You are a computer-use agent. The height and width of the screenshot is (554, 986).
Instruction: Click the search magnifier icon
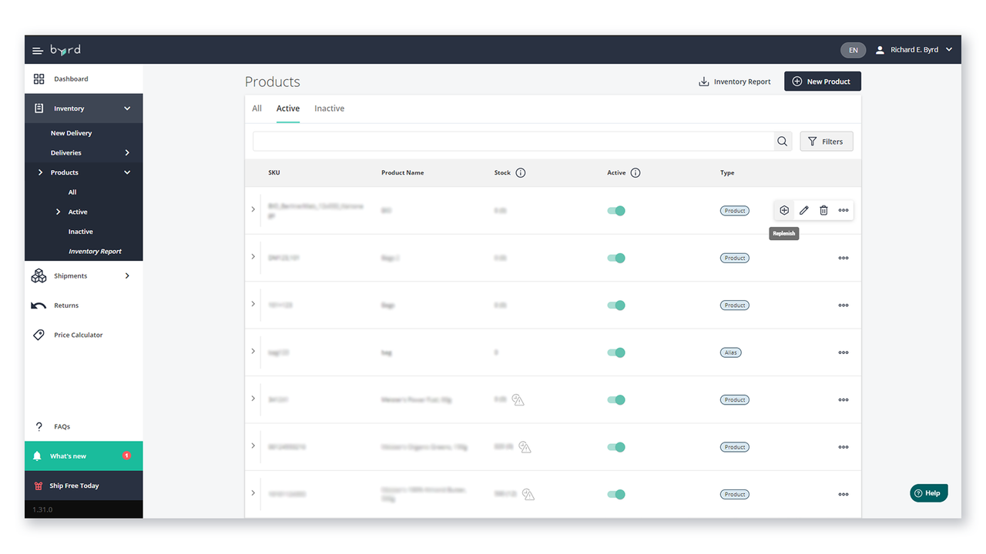782,141
